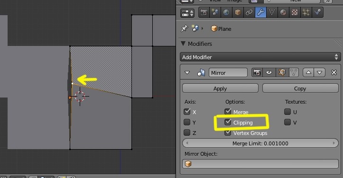
Task: Enable the Y axis checkbox
Action: 187,122
